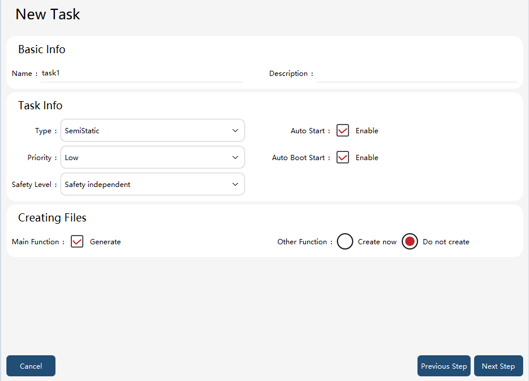Select the Do not create radio button
This screenshot has width=529, height=381.
click(409, 241)
